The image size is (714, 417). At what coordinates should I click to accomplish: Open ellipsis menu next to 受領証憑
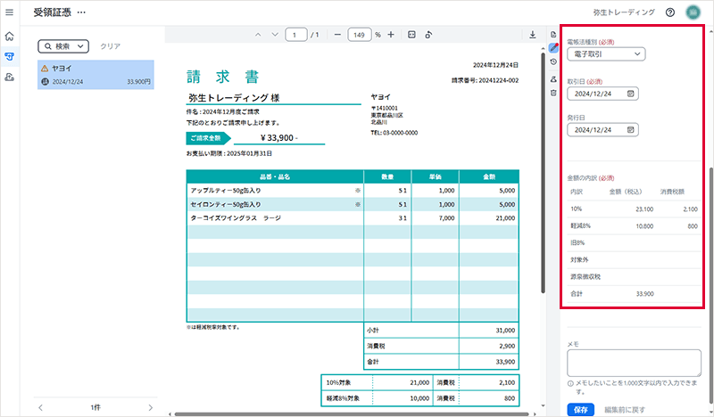click(81, 12)
